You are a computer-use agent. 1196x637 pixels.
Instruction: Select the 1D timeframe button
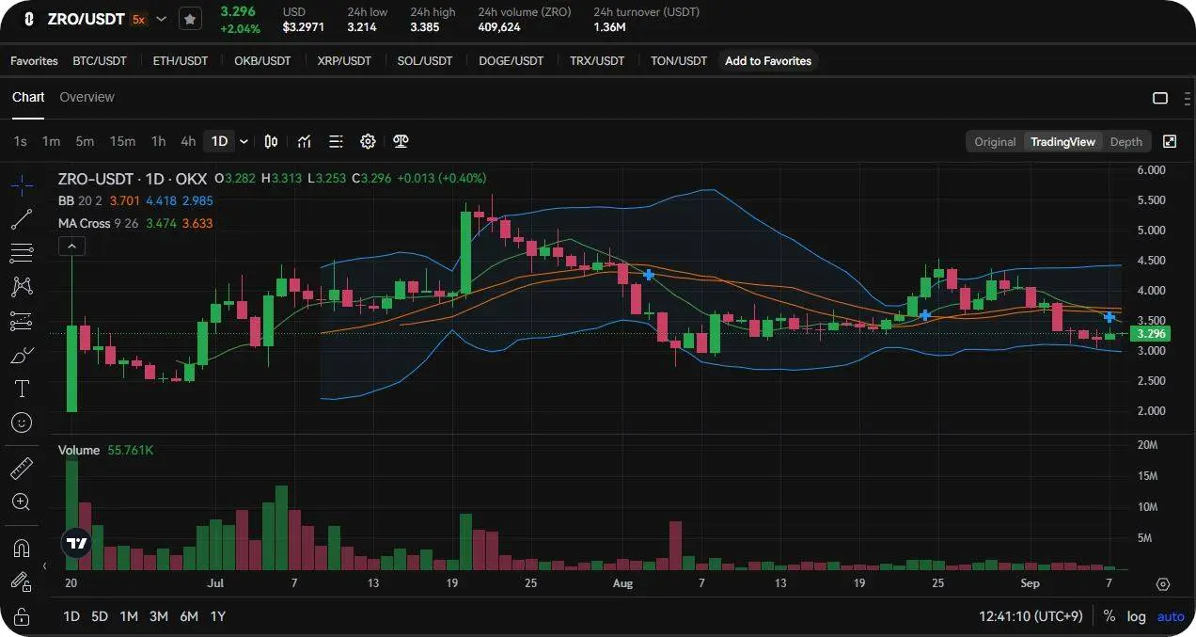tap(219, 141)
